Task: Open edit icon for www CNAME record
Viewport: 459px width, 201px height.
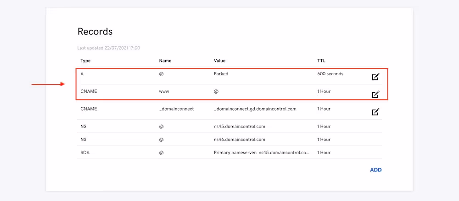Action: pyautogui.click(x=375, y=95)
